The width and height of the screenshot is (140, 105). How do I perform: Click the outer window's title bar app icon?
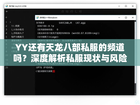(x=7, y=6)
